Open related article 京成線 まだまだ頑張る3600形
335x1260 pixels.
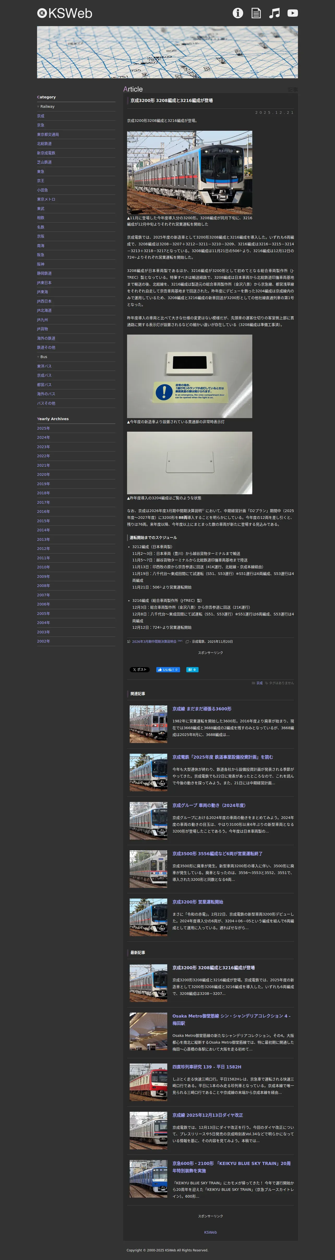202,709
